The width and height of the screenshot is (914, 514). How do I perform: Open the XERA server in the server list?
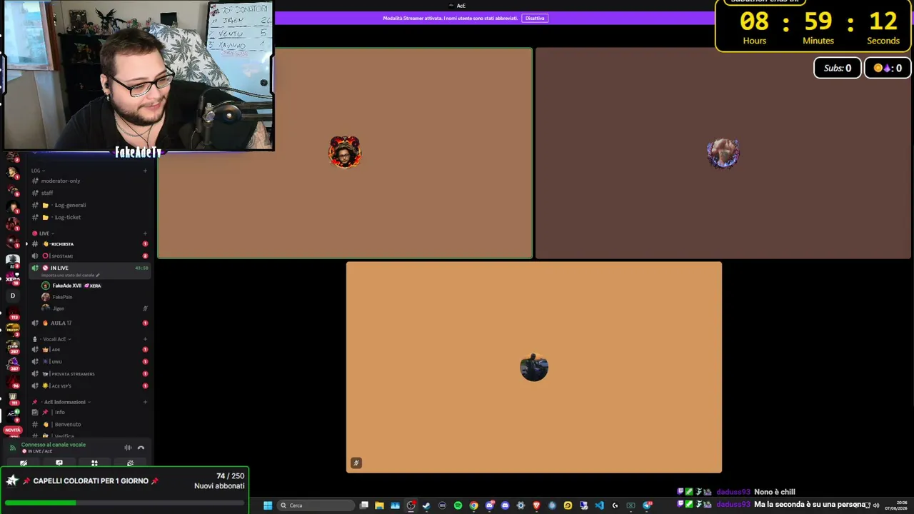[x=12, y=278]
